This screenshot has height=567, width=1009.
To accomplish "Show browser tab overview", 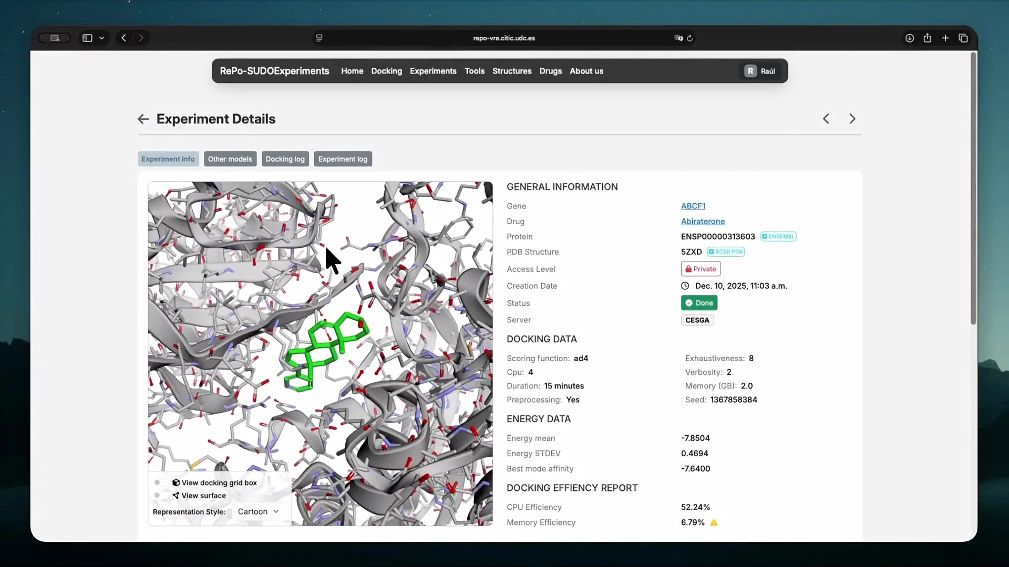I will click(x=963, y=38).
